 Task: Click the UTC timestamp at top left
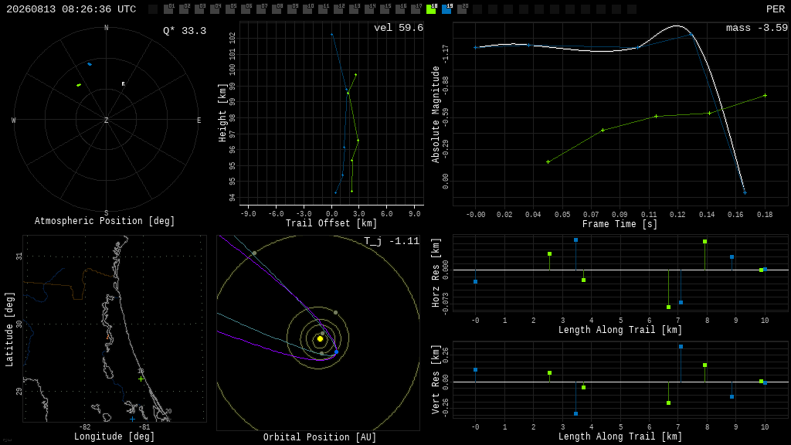(x=71, y=9)
